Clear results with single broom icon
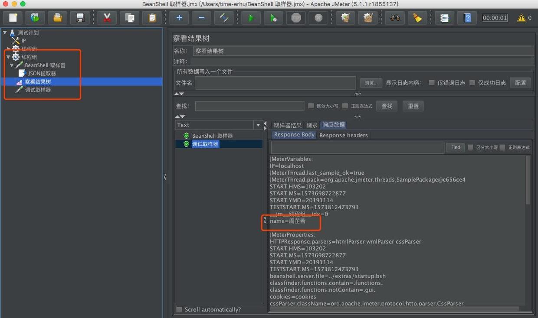538x318 pixels. (345, 18)
